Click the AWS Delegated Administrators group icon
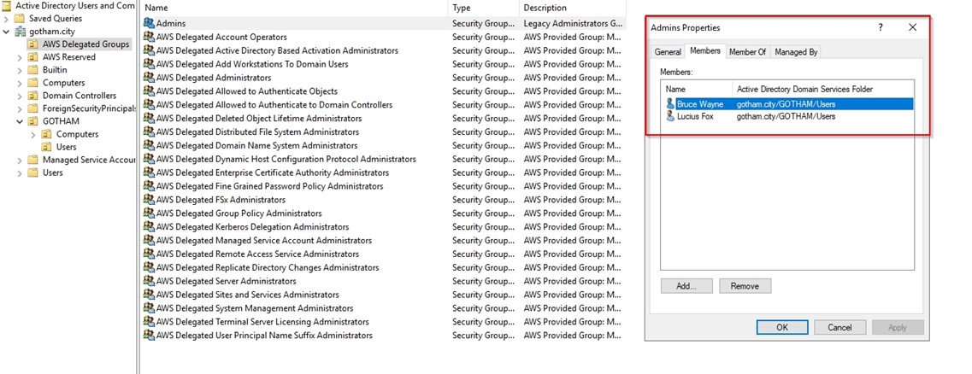 149,78
